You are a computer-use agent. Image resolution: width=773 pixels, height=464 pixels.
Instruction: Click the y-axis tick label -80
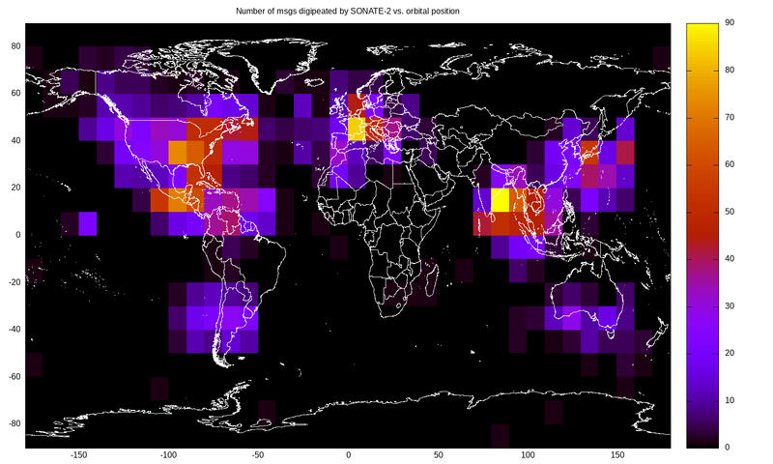14,422
